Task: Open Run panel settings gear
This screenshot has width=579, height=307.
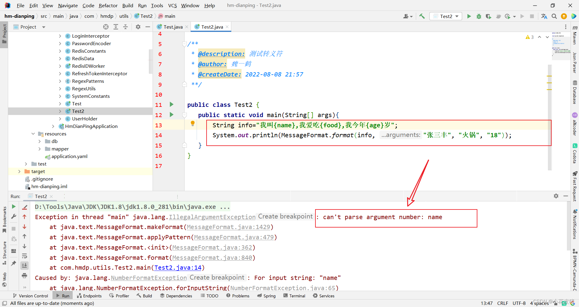Action: tap(556, 196)
